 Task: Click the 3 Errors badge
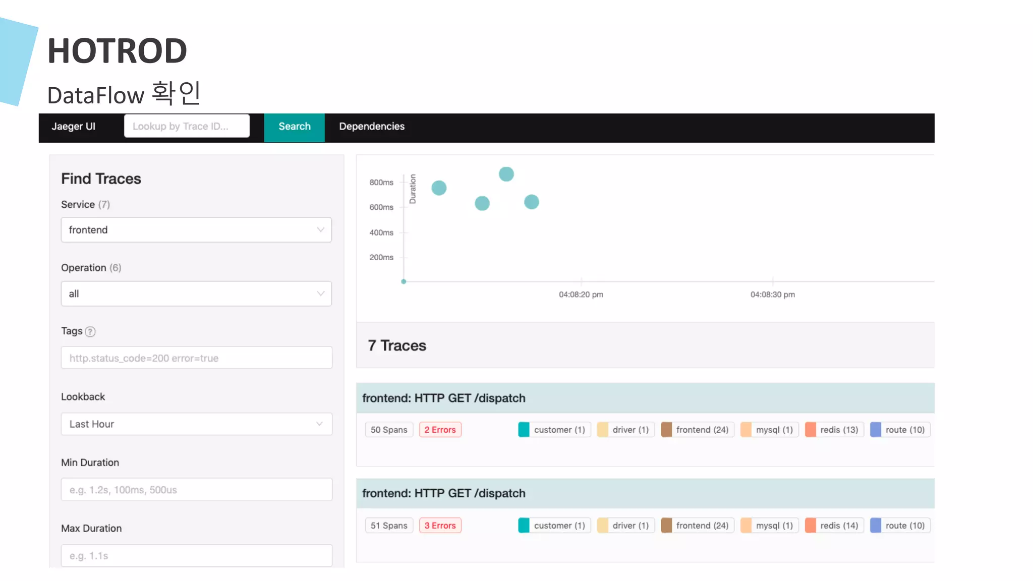440,526
